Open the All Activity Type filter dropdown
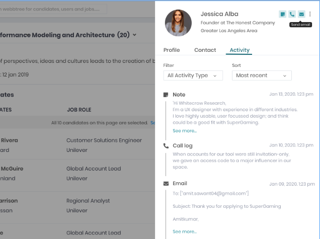 [193, 75]
